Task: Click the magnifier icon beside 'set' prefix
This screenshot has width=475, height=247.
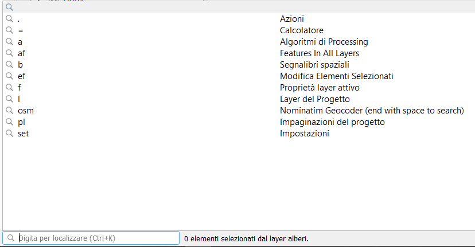Action: [9, 134]
